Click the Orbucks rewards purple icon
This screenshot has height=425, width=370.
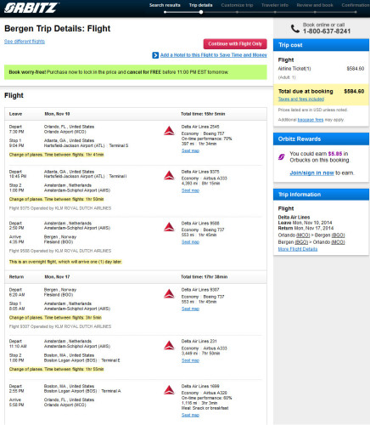pos(282,156)
